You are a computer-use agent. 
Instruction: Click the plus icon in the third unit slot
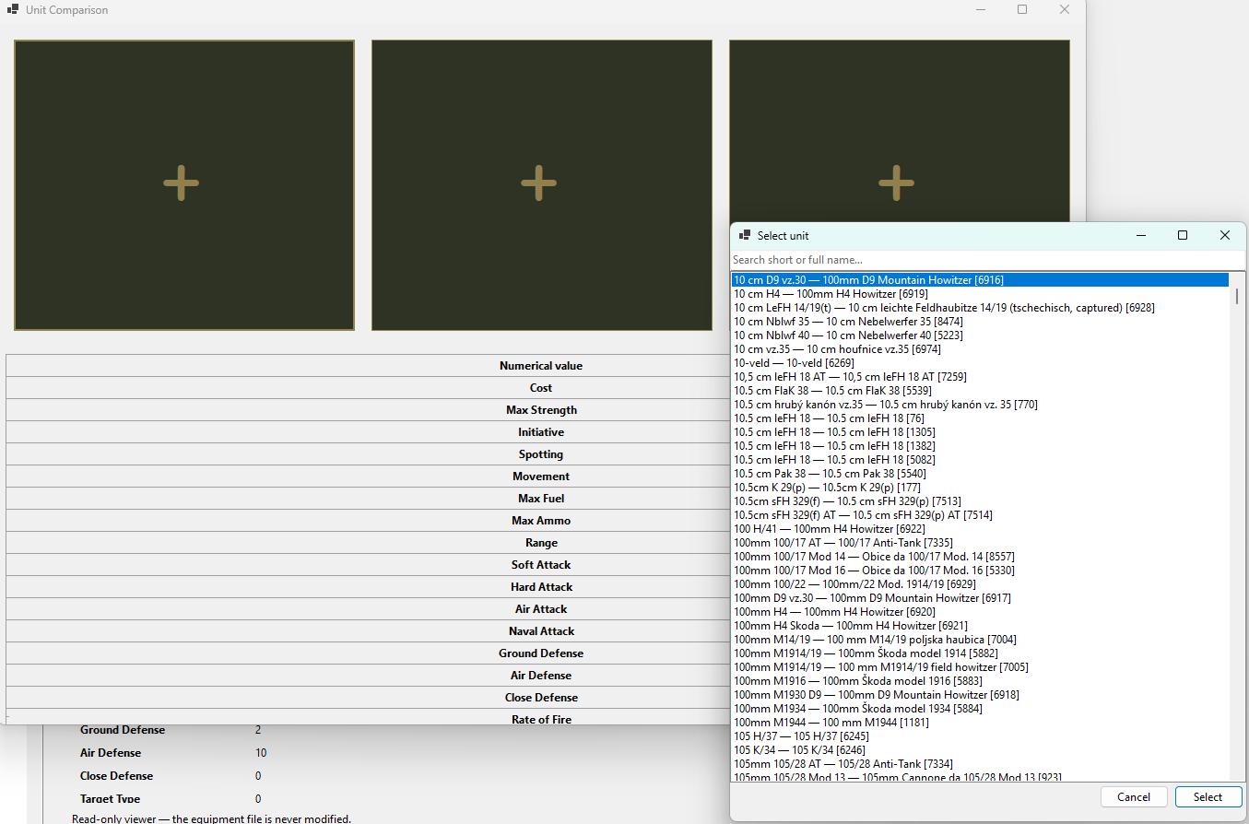[x=896, y=183]
